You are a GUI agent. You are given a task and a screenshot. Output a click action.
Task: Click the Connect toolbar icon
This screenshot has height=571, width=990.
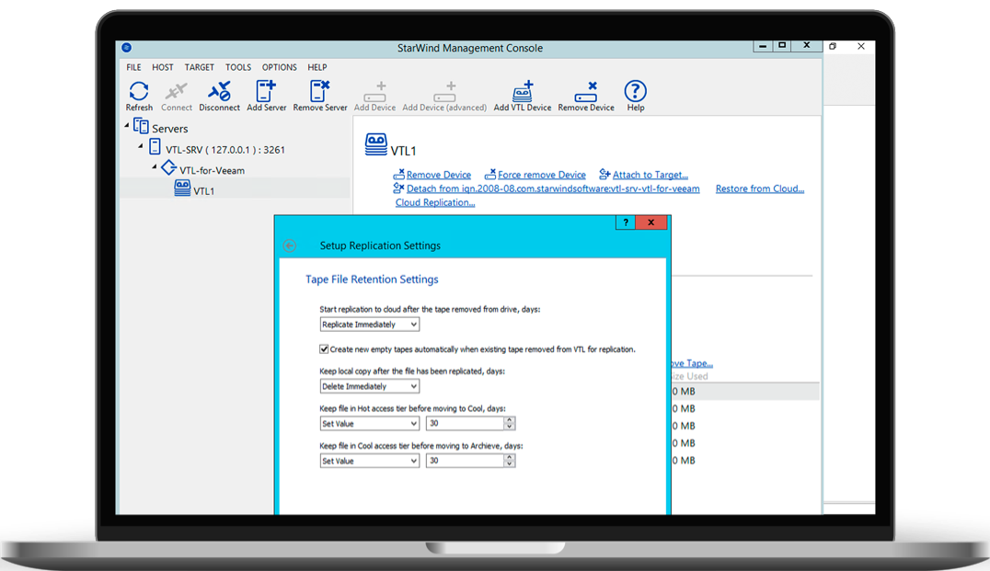point(176,91)
